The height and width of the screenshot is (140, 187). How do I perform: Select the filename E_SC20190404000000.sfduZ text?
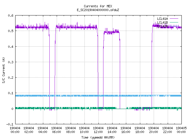point(98,10)
